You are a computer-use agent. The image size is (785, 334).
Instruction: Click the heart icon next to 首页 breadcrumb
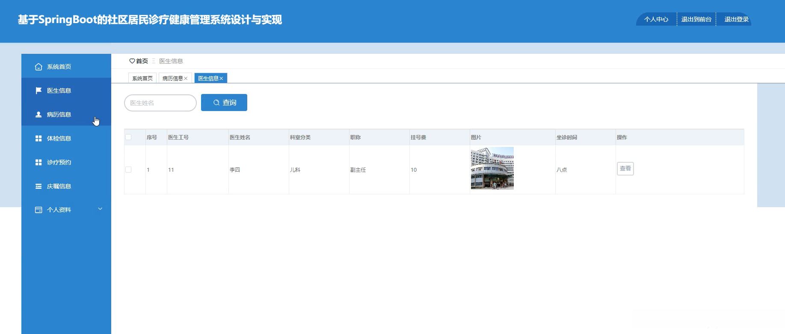point(132,61)
